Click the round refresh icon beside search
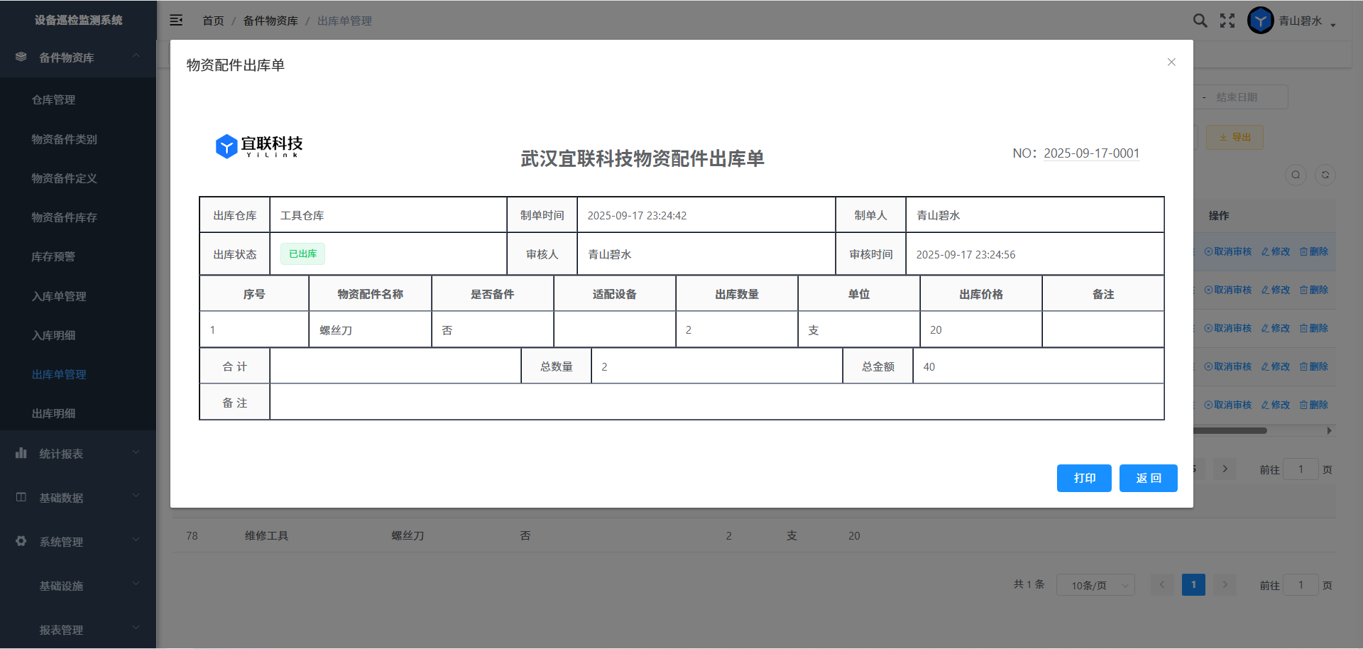This screenshot has height=649, width=1363. coord(1325,175)
